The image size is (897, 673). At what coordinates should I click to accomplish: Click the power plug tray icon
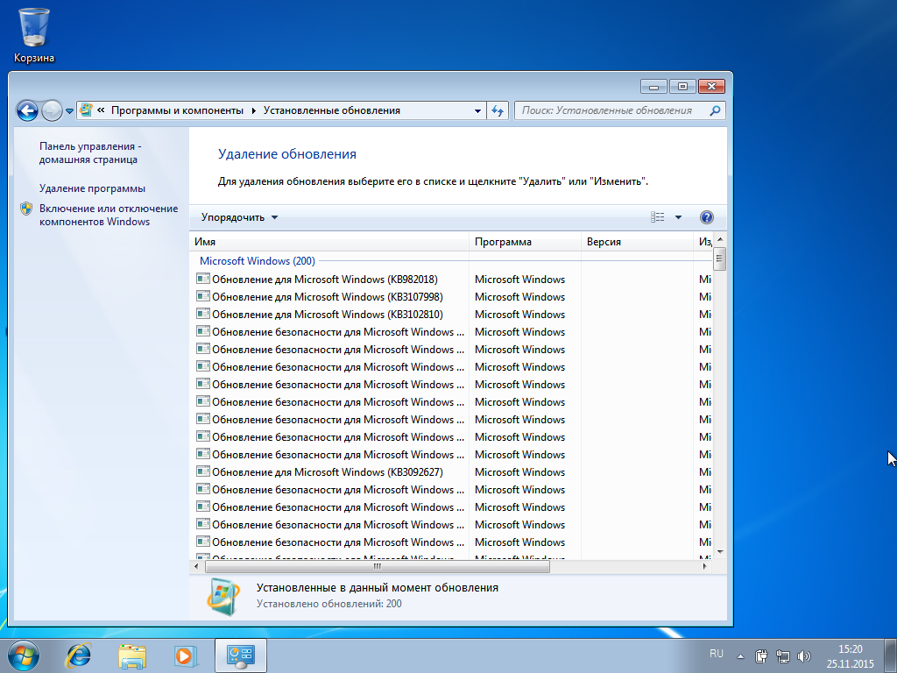point(761,656)
